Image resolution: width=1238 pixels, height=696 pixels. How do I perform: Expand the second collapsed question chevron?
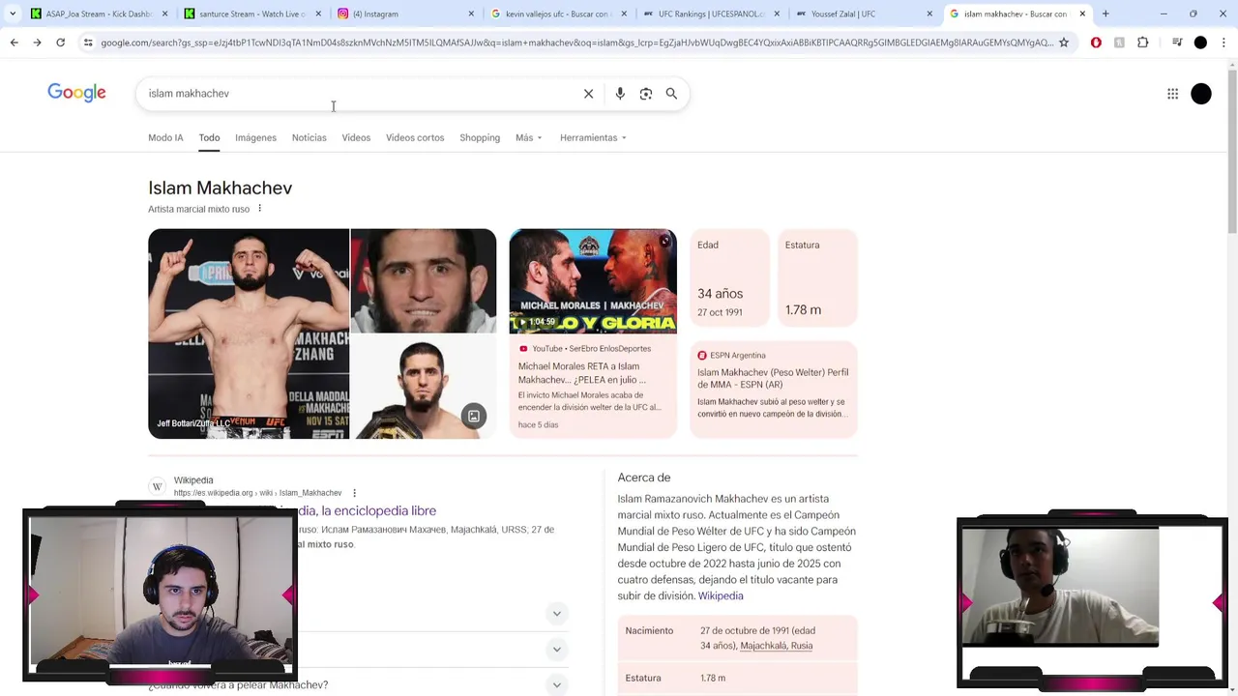pos(556,649)
